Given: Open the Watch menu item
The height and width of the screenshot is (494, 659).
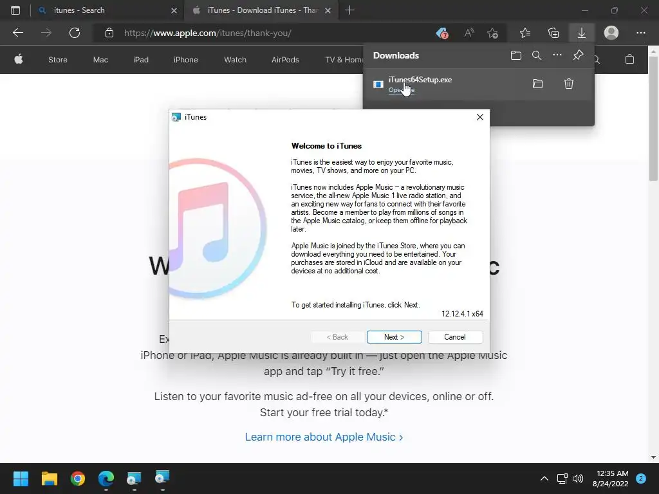Looking at the screenshot, I should click(x=236, y=60).
